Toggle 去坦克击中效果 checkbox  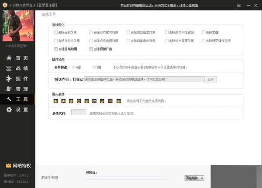click(x=56, y=41)
